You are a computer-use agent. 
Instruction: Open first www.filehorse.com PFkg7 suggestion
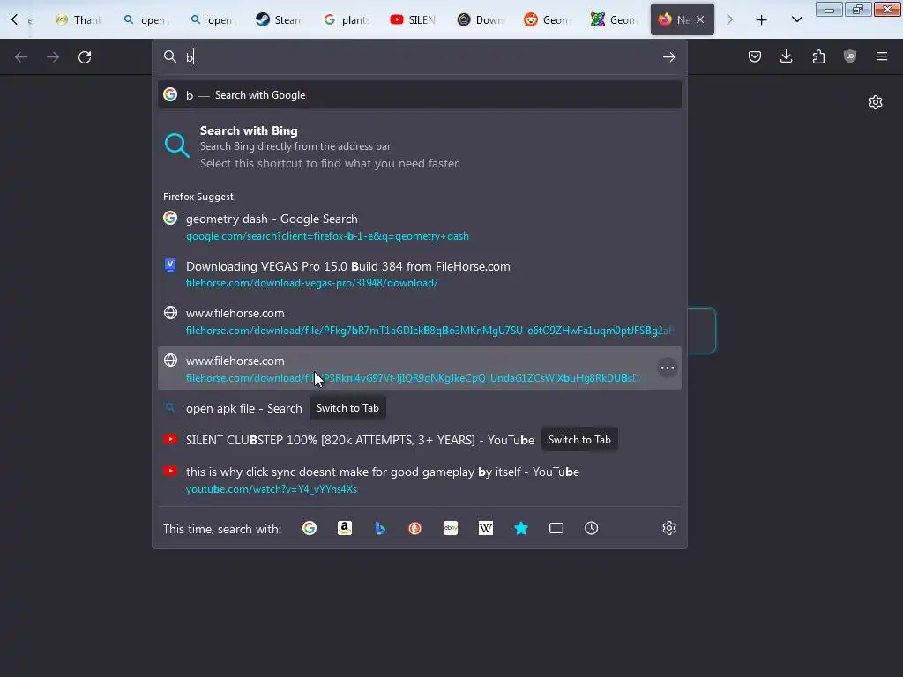(x=419, y=321)
